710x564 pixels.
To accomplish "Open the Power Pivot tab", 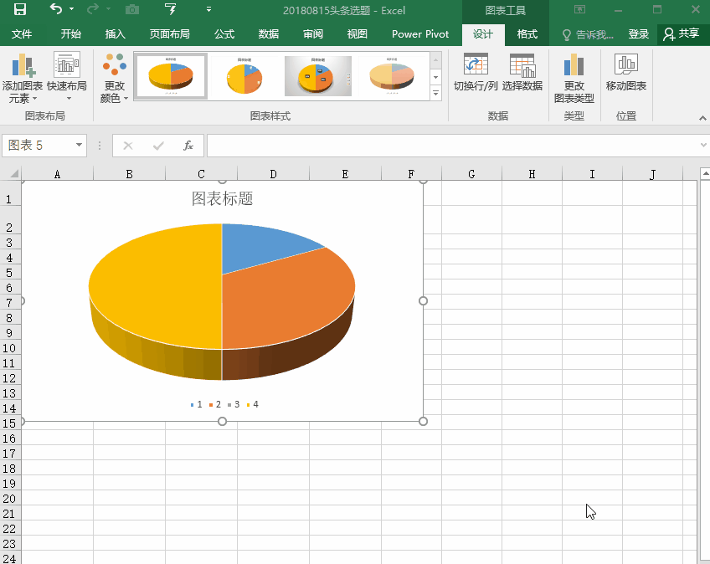I will coord(419,35).
